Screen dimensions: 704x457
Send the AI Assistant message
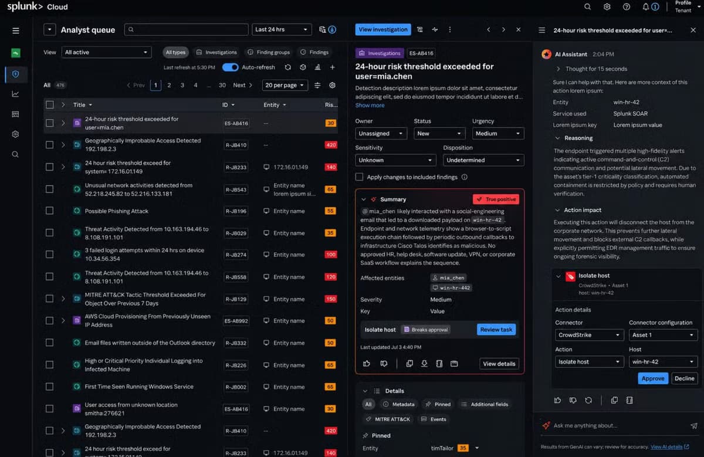(694, 426)
